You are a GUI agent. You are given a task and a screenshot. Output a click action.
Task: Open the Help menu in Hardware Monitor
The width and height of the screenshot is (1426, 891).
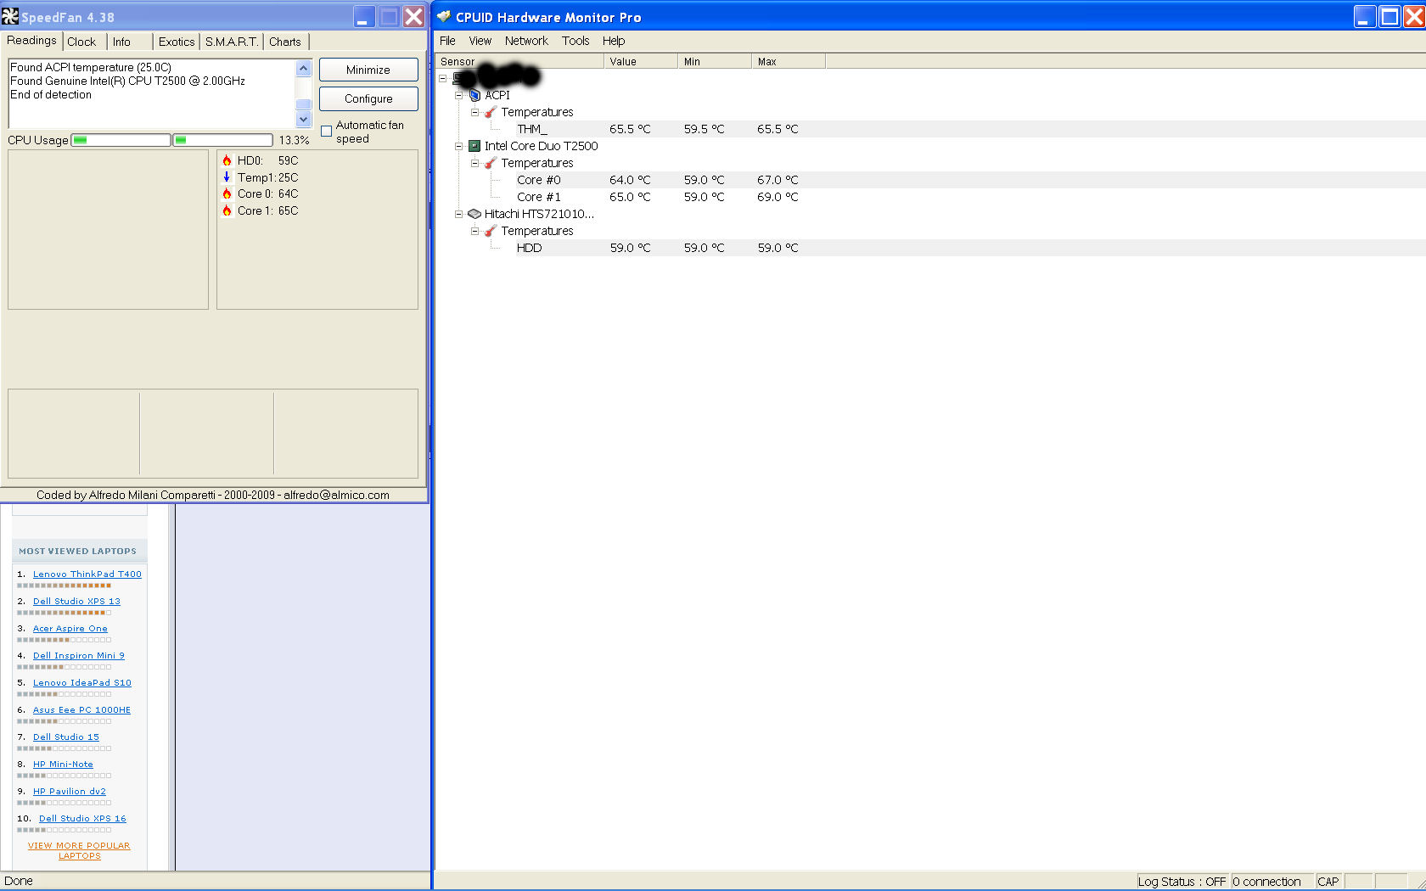click(614, 41)
